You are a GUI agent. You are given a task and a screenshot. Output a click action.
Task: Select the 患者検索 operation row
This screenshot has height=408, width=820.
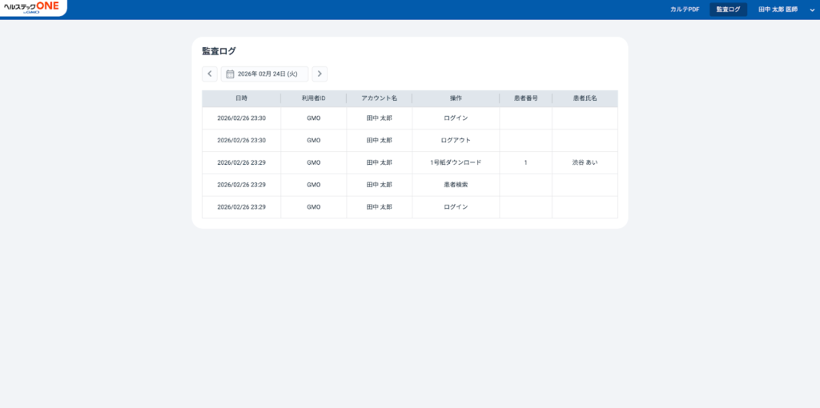(x=456, y=185)
